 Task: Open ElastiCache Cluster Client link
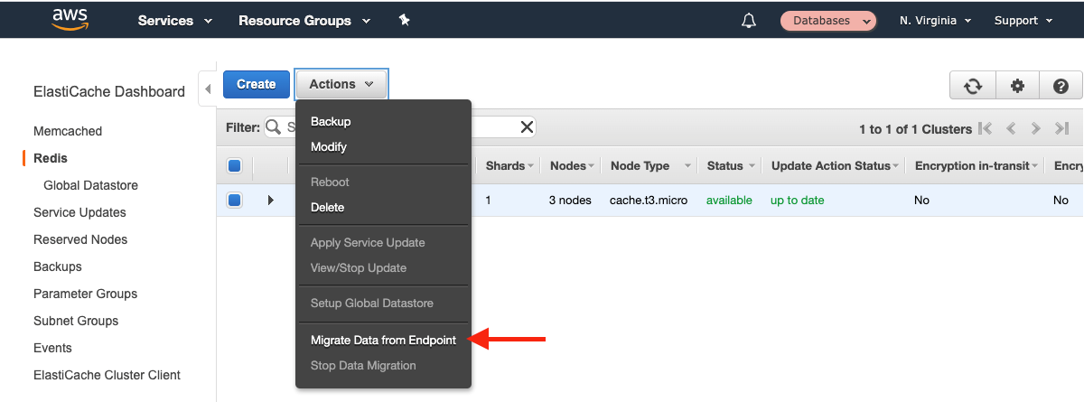[107, 375]
